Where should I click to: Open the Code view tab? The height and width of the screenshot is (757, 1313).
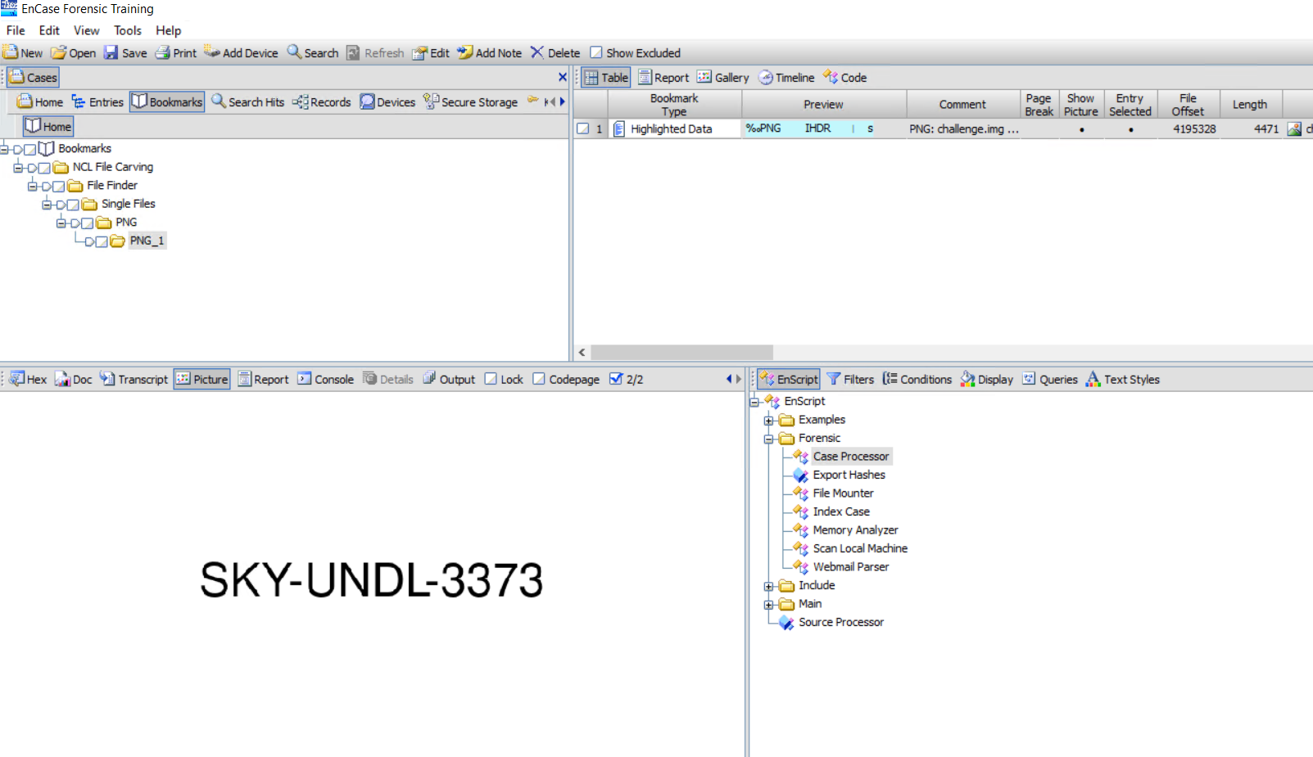click(x=844, y=78)
